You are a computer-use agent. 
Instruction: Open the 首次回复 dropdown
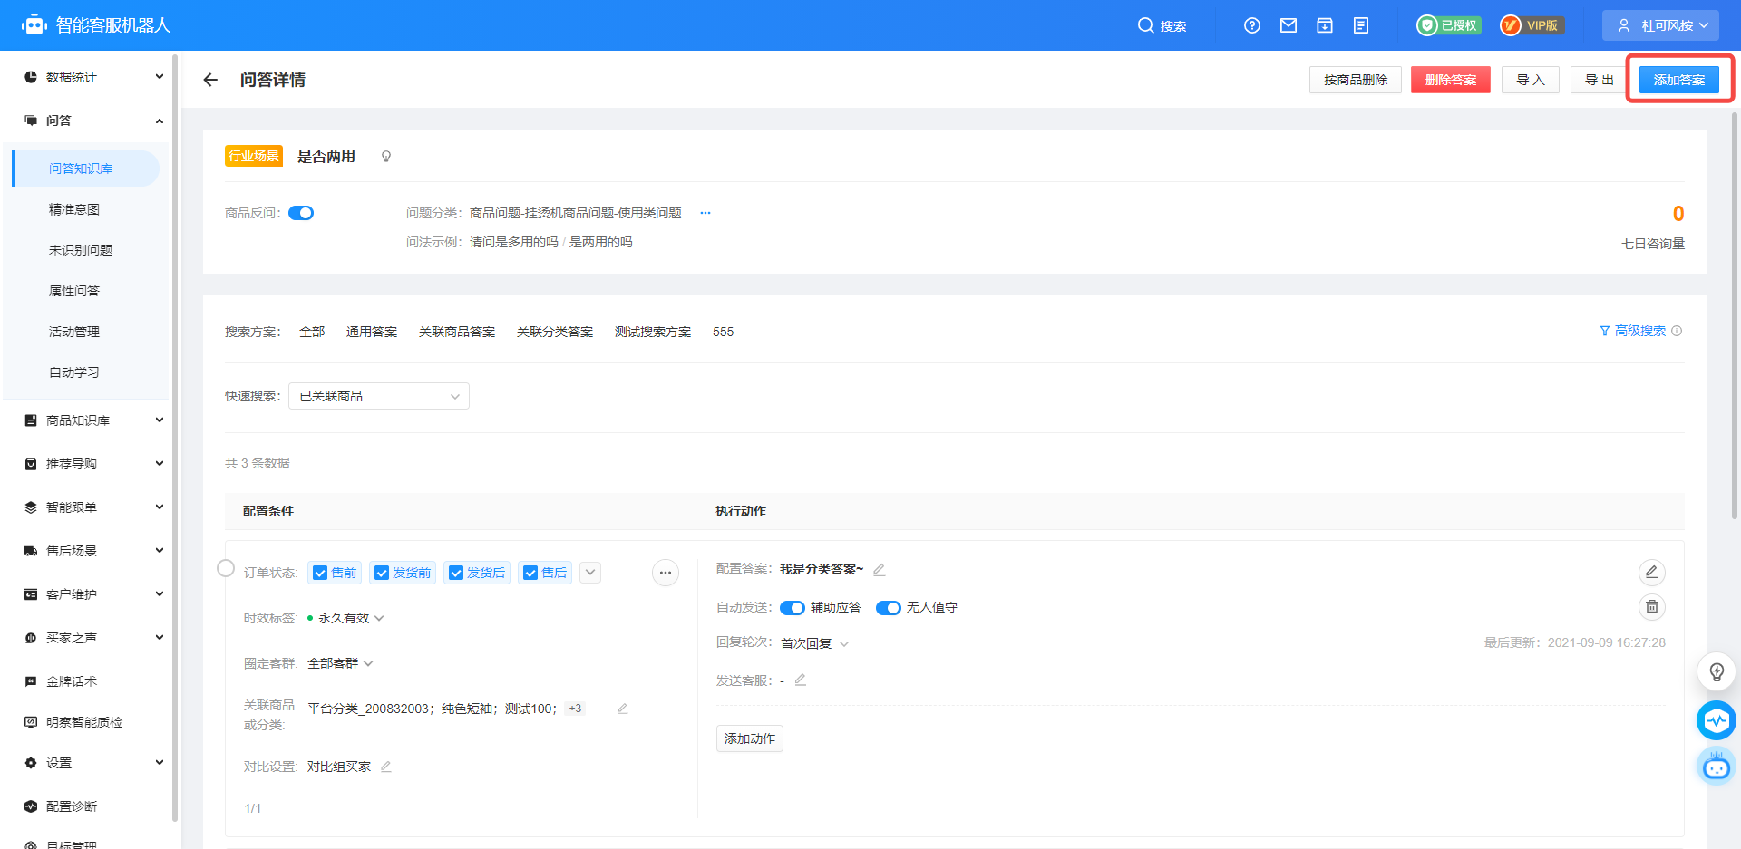pyautogui.click(x=814, y=643)
